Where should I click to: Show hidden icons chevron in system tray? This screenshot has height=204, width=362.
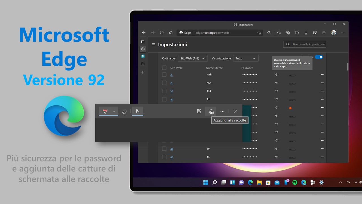[340, 182]
